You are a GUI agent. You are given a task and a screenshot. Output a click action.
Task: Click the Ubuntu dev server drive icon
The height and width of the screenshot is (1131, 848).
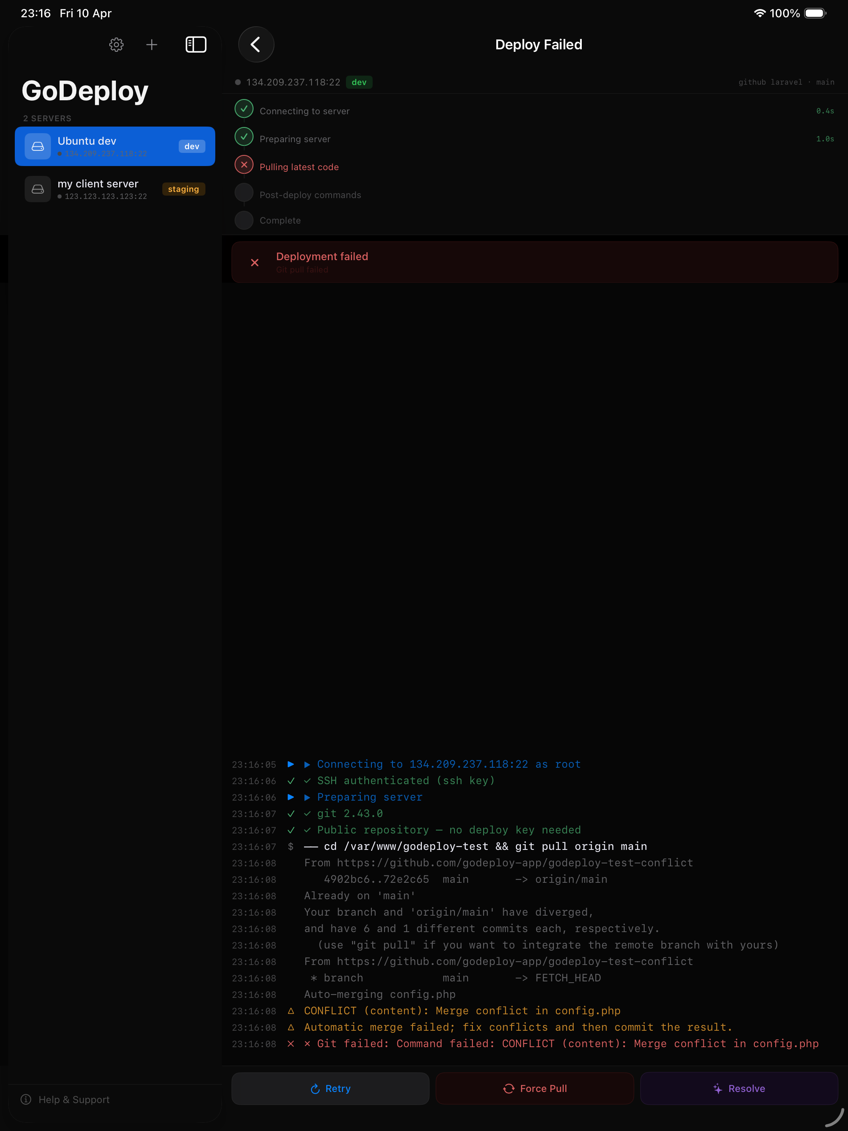tap(38, 146)
